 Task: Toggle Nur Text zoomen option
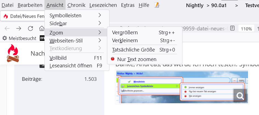pyautogui.click(x=137, y=59)
